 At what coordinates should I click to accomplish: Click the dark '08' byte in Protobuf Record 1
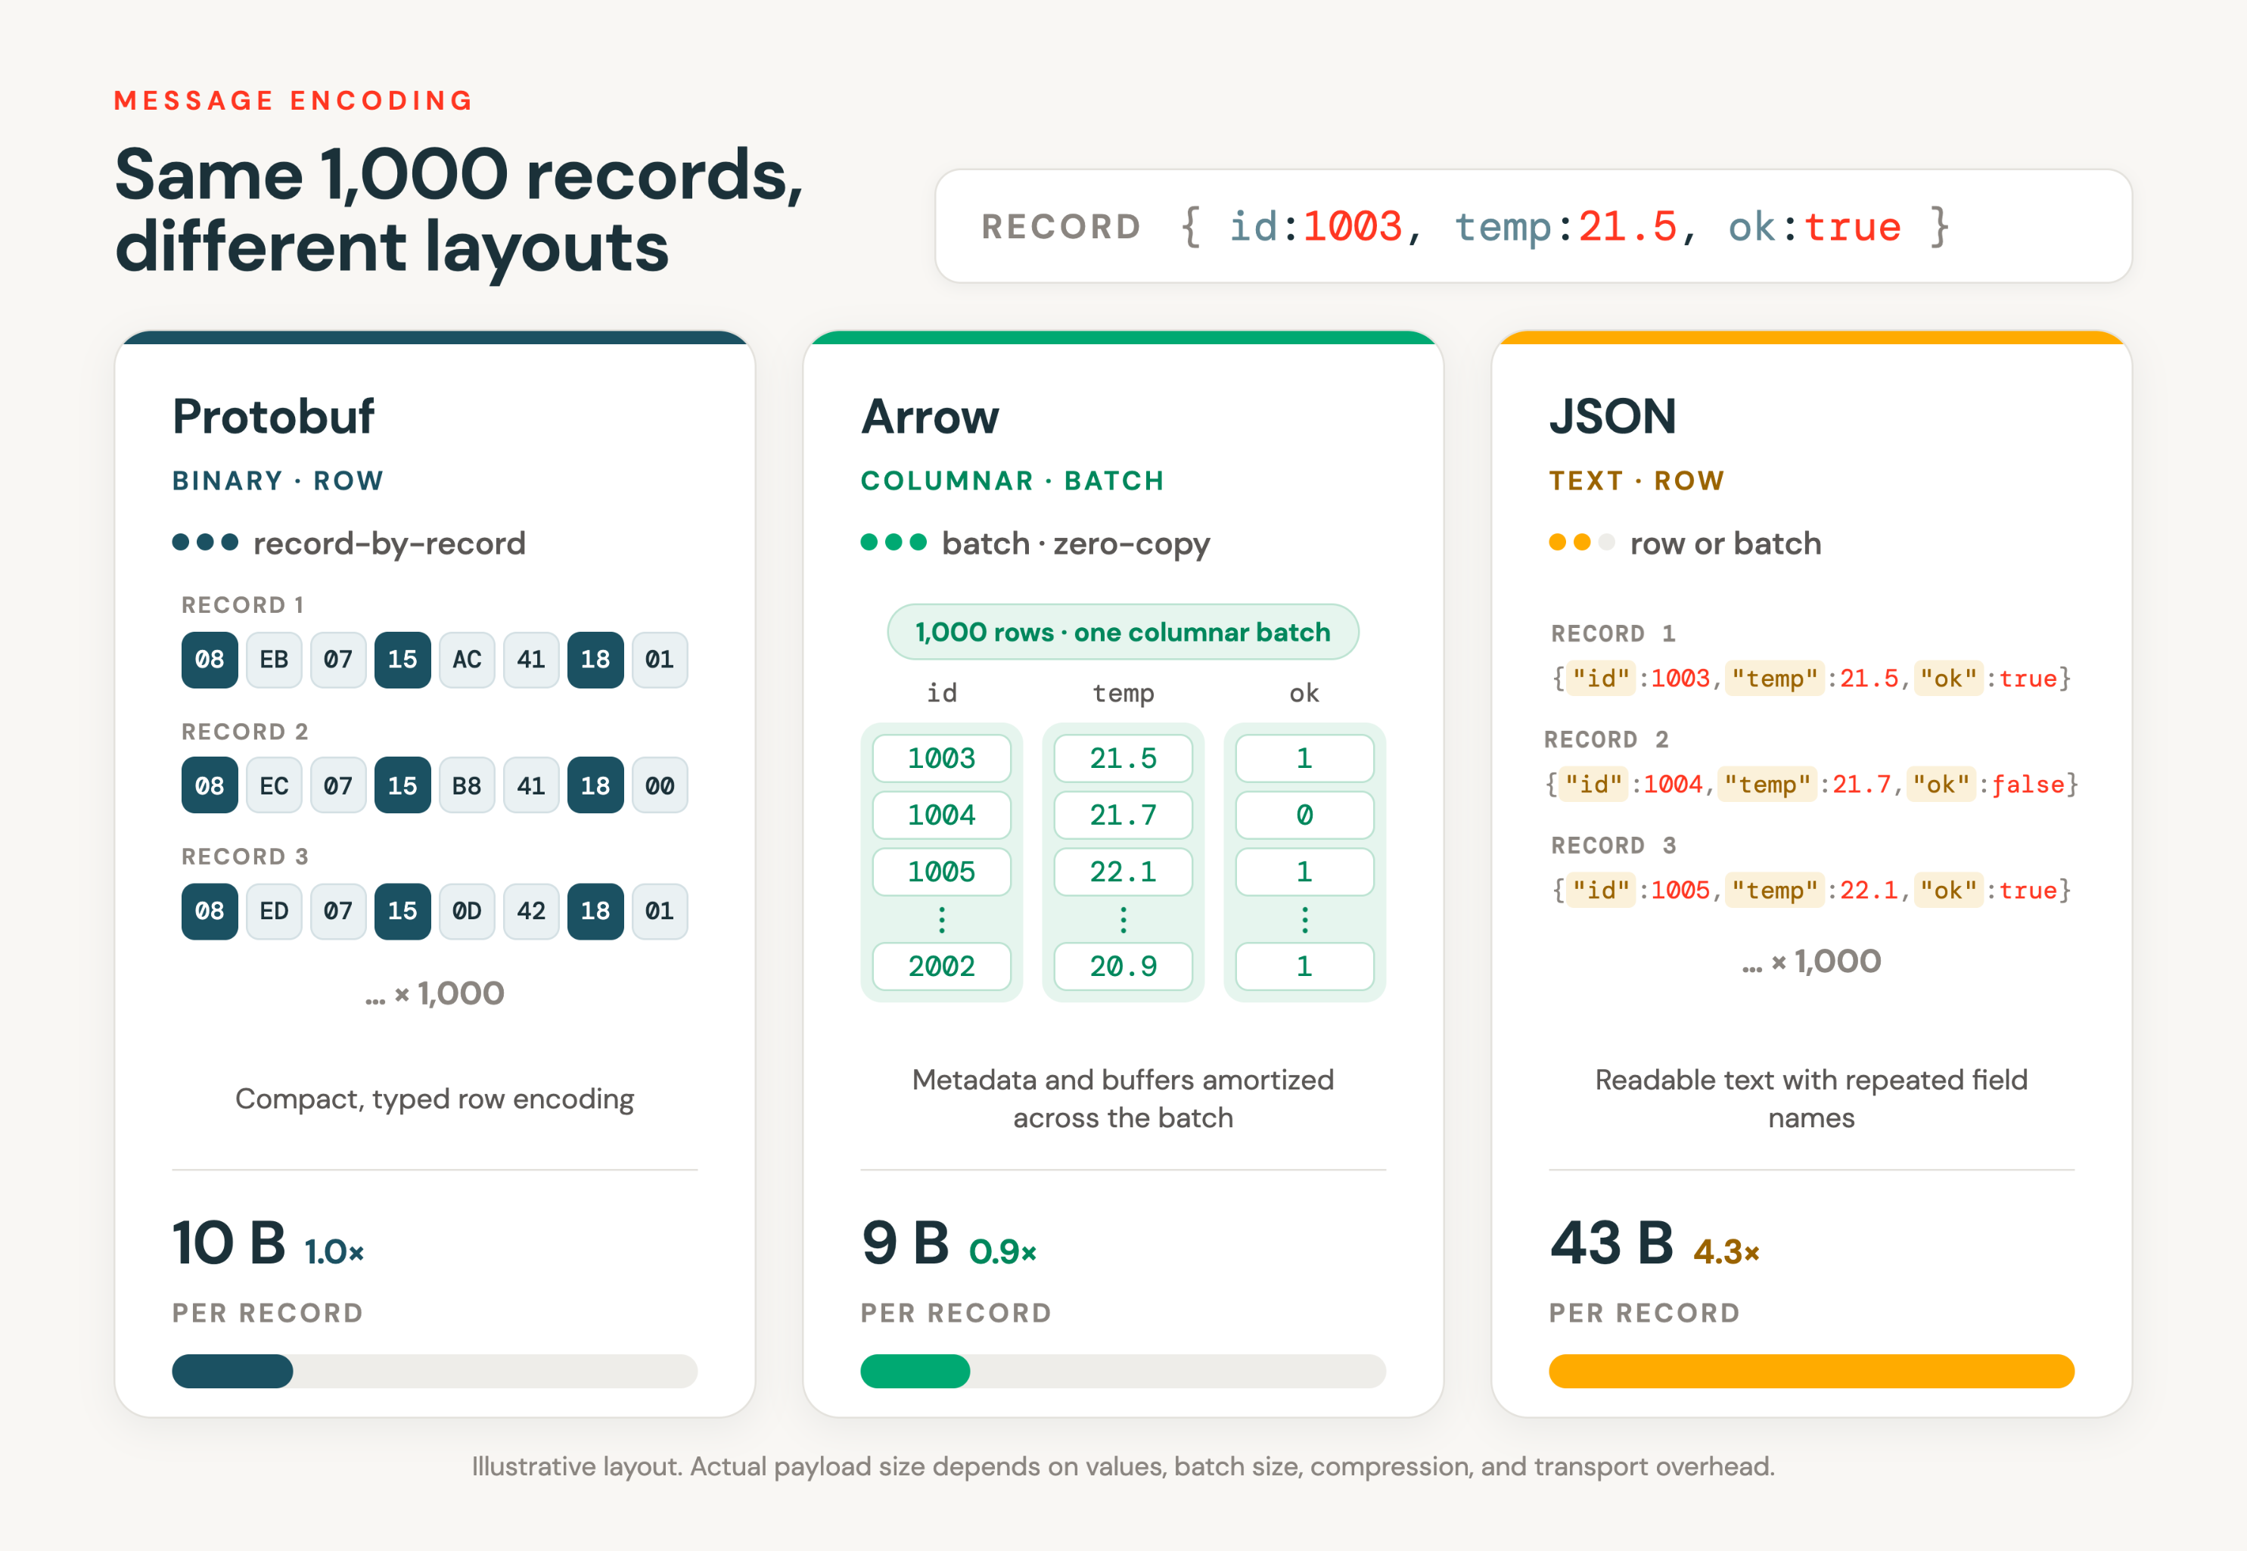coord(209,660)
